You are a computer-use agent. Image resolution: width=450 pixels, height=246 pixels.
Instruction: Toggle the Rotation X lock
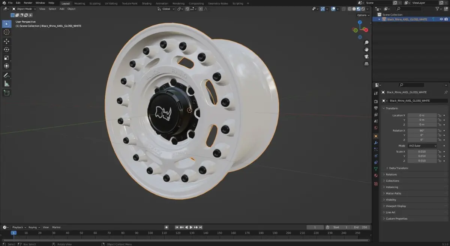(x=439, y=131)
